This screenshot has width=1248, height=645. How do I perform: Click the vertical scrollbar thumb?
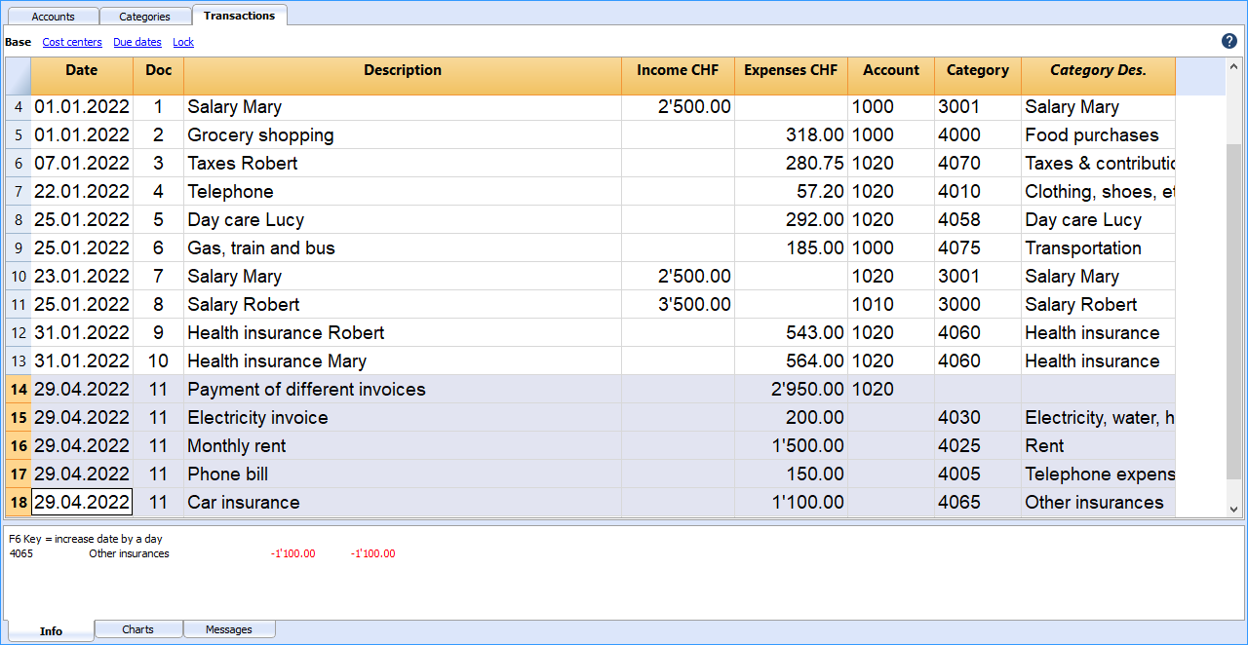click(1234, 312)
